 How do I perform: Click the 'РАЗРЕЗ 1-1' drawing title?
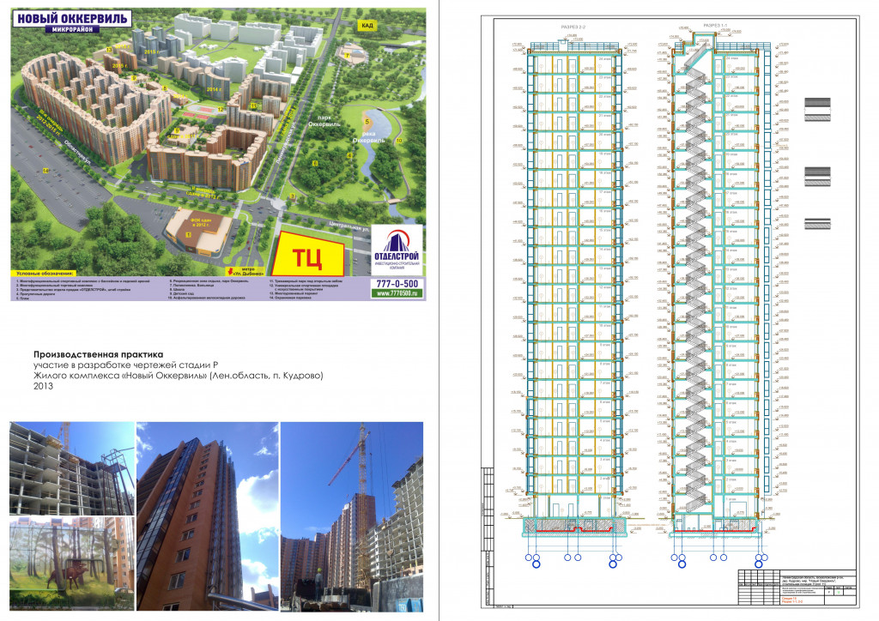tap(715, 26)
